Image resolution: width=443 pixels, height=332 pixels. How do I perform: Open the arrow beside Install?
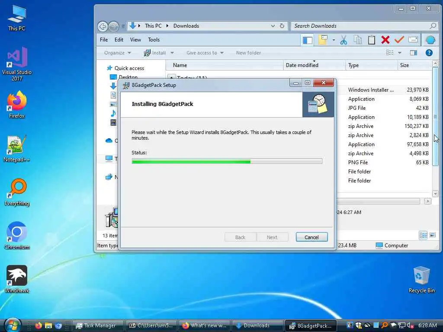(172, 53)
